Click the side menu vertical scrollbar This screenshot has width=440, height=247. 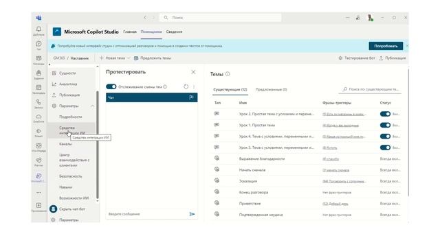pos(98,144)
